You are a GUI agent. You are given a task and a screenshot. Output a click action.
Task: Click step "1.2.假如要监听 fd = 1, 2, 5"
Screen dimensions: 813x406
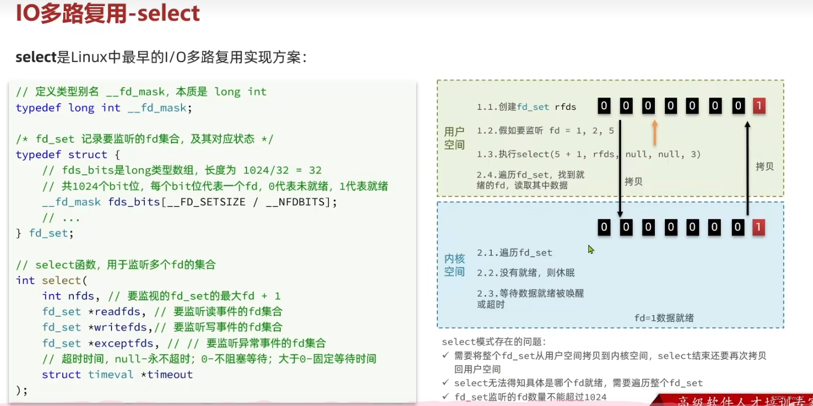[545, 131]
